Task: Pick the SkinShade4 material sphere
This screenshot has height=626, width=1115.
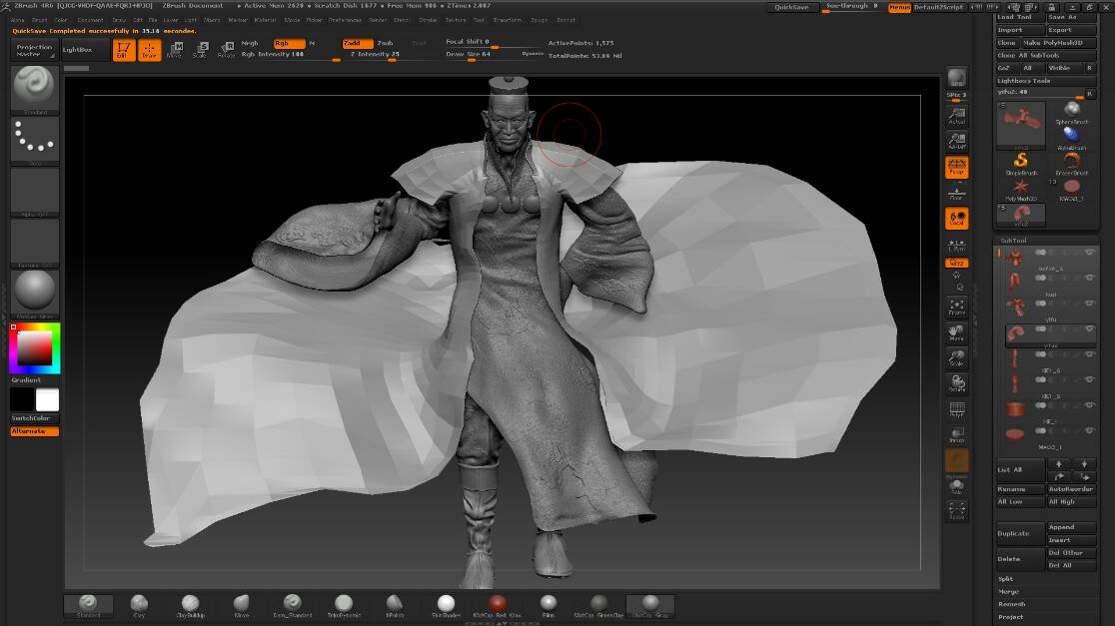Action: [x=446, y=605]
